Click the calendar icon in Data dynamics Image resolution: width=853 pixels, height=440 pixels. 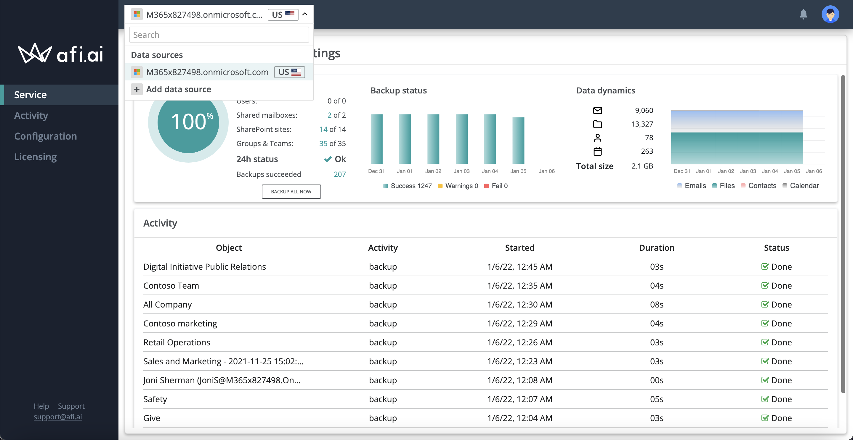pyautogui.click(x=597, y=151)
